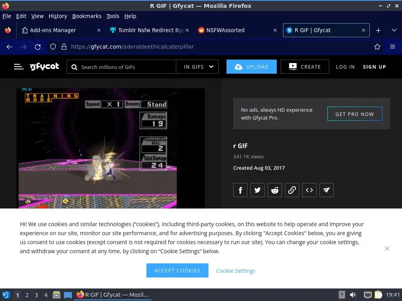View site security padlock information

64,47
